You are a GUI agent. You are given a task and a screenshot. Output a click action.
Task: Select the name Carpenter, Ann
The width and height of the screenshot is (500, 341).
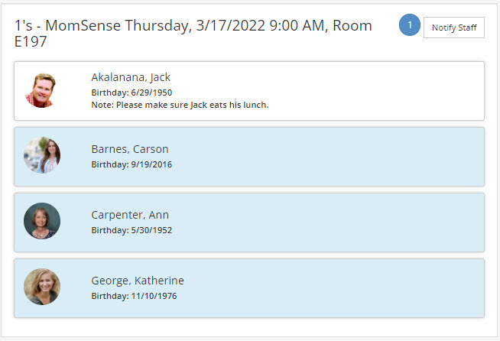[x=130, y=215]
